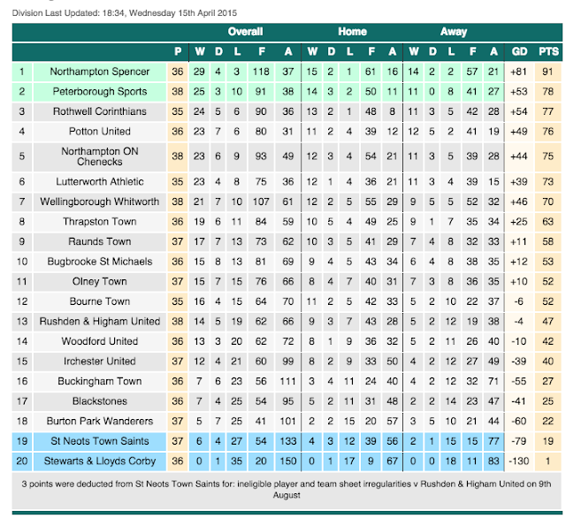Select Rushden & Higham United team name
The height and width of the screenshot is (526, 566).
pos(100,321)
